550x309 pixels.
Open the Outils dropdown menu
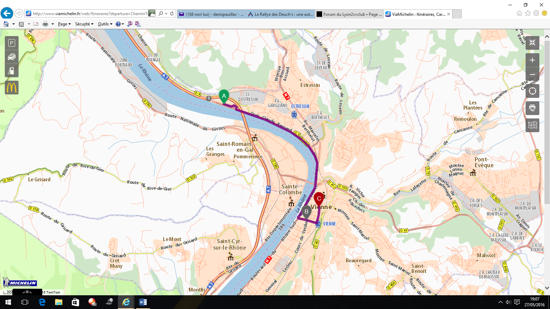coord(105,24)
